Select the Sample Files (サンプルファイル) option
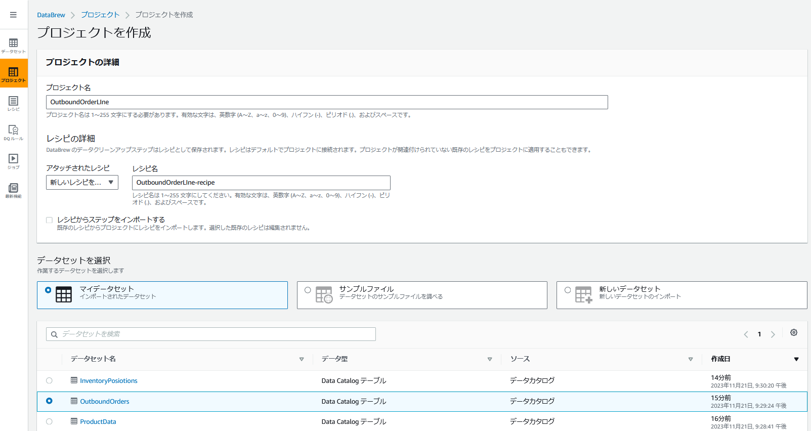This screenshot has height=431, width=811. point(422,295)
